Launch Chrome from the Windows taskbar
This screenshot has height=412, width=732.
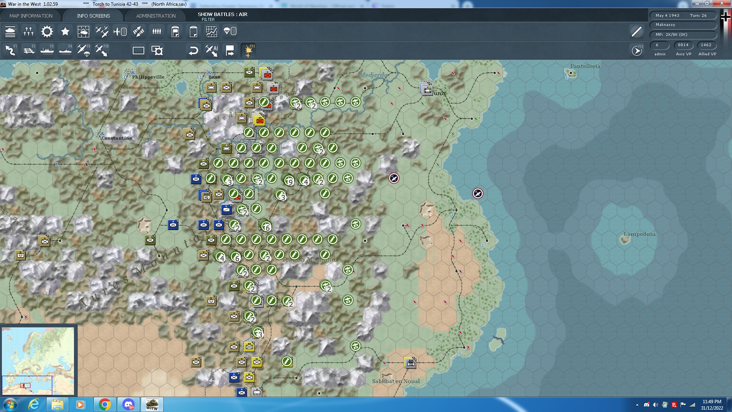tap(105, 404)
